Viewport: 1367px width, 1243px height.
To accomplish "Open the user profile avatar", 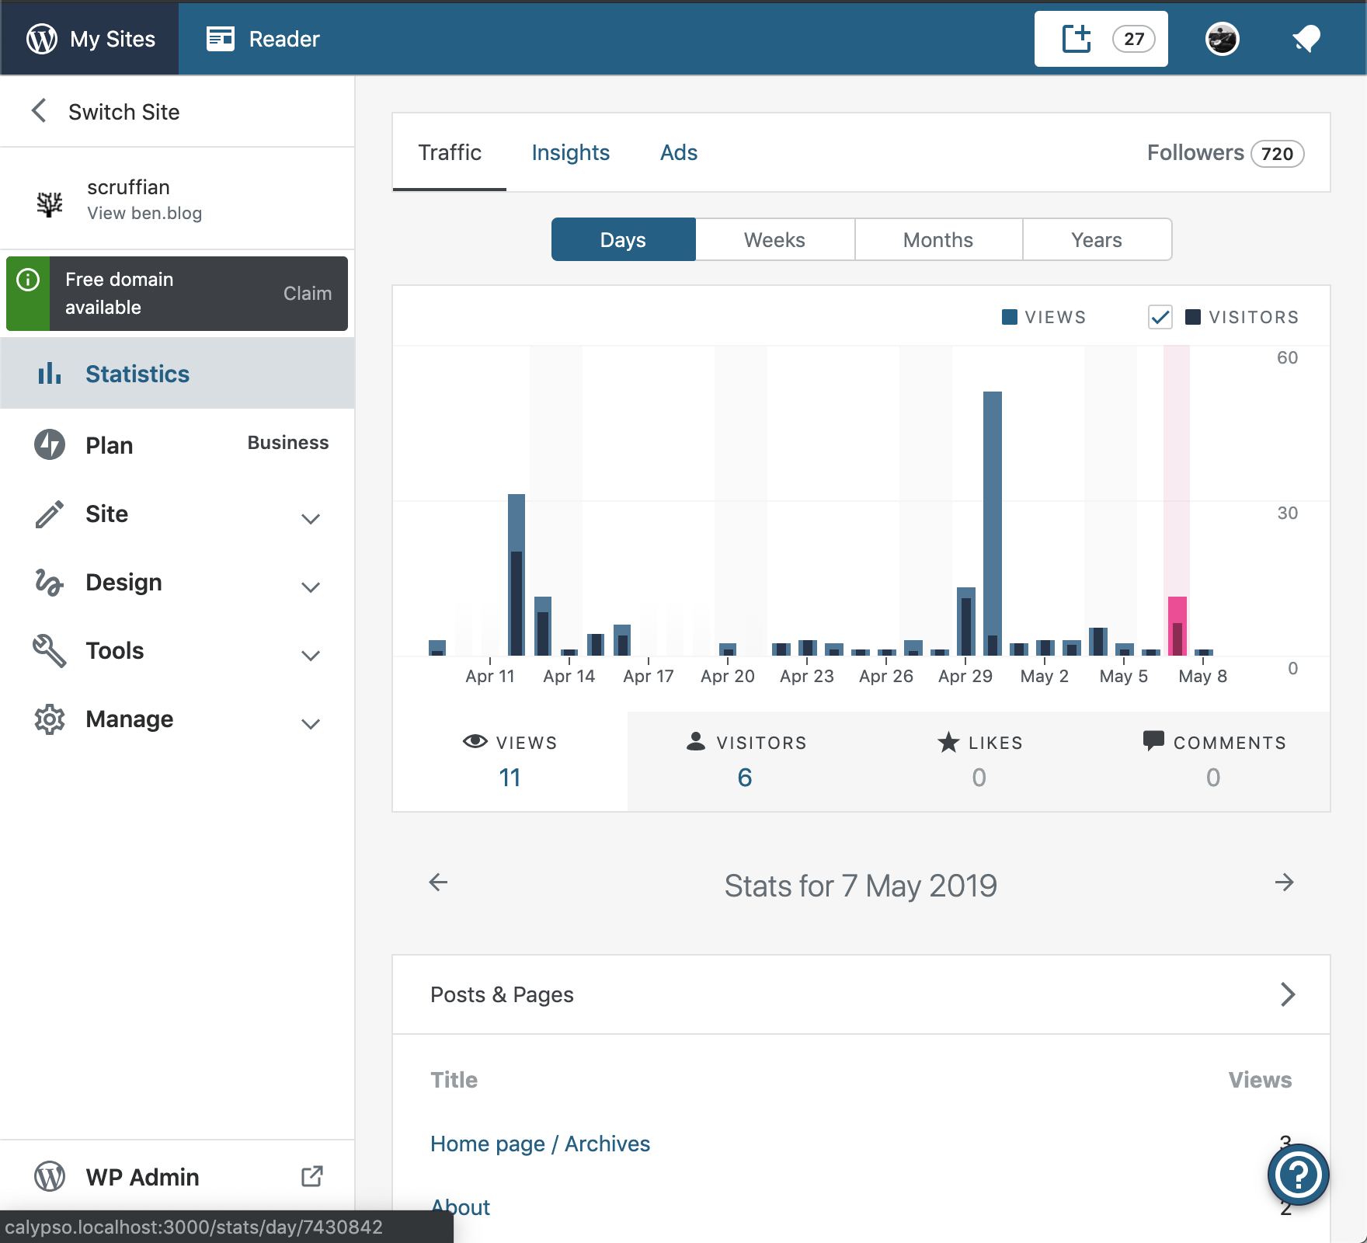I will [x=1222, y=39].
